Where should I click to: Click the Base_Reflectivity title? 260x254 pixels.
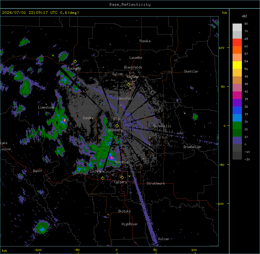coord(130,5)
